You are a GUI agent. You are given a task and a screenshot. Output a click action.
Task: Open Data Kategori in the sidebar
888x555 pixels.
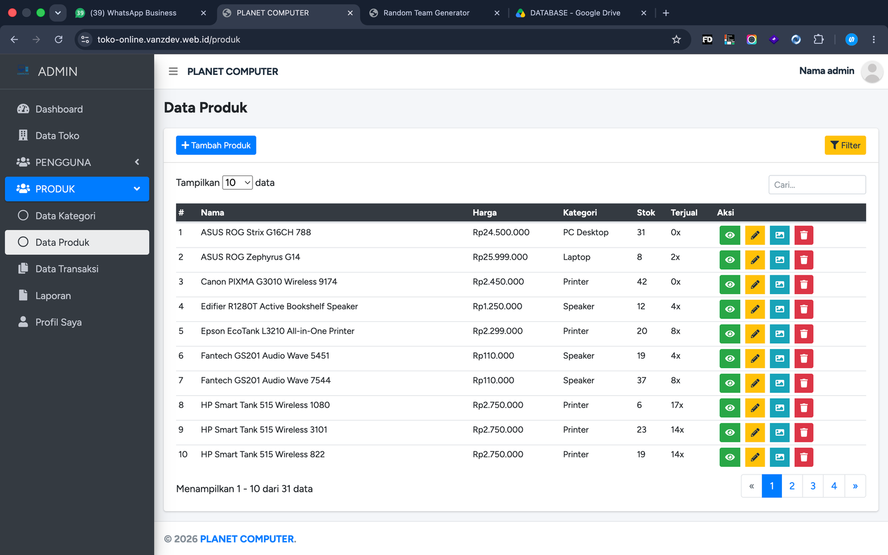click(77, 215)
